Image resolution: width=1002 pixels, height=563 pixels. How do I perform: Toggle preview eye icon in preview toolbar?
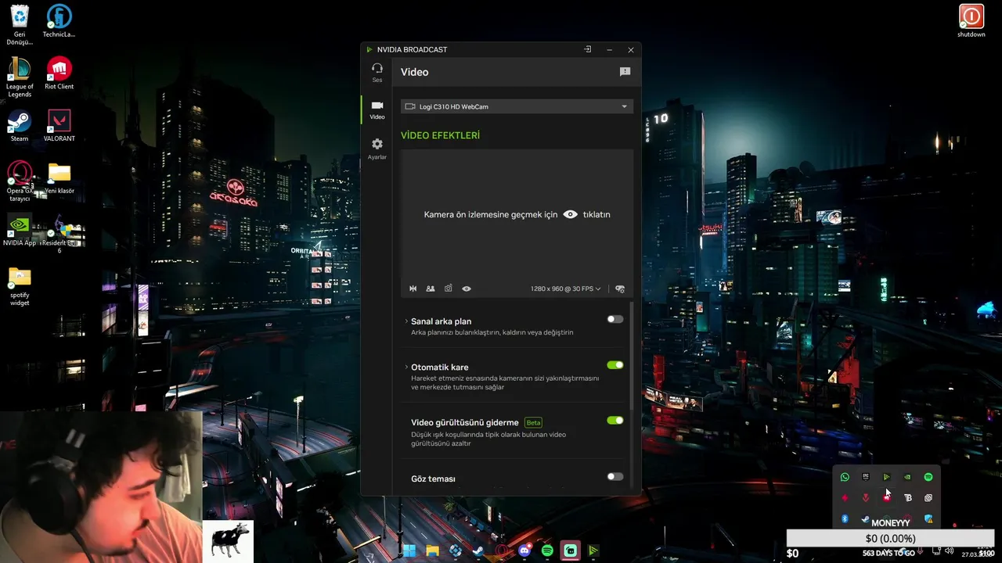tap(467, 289)
